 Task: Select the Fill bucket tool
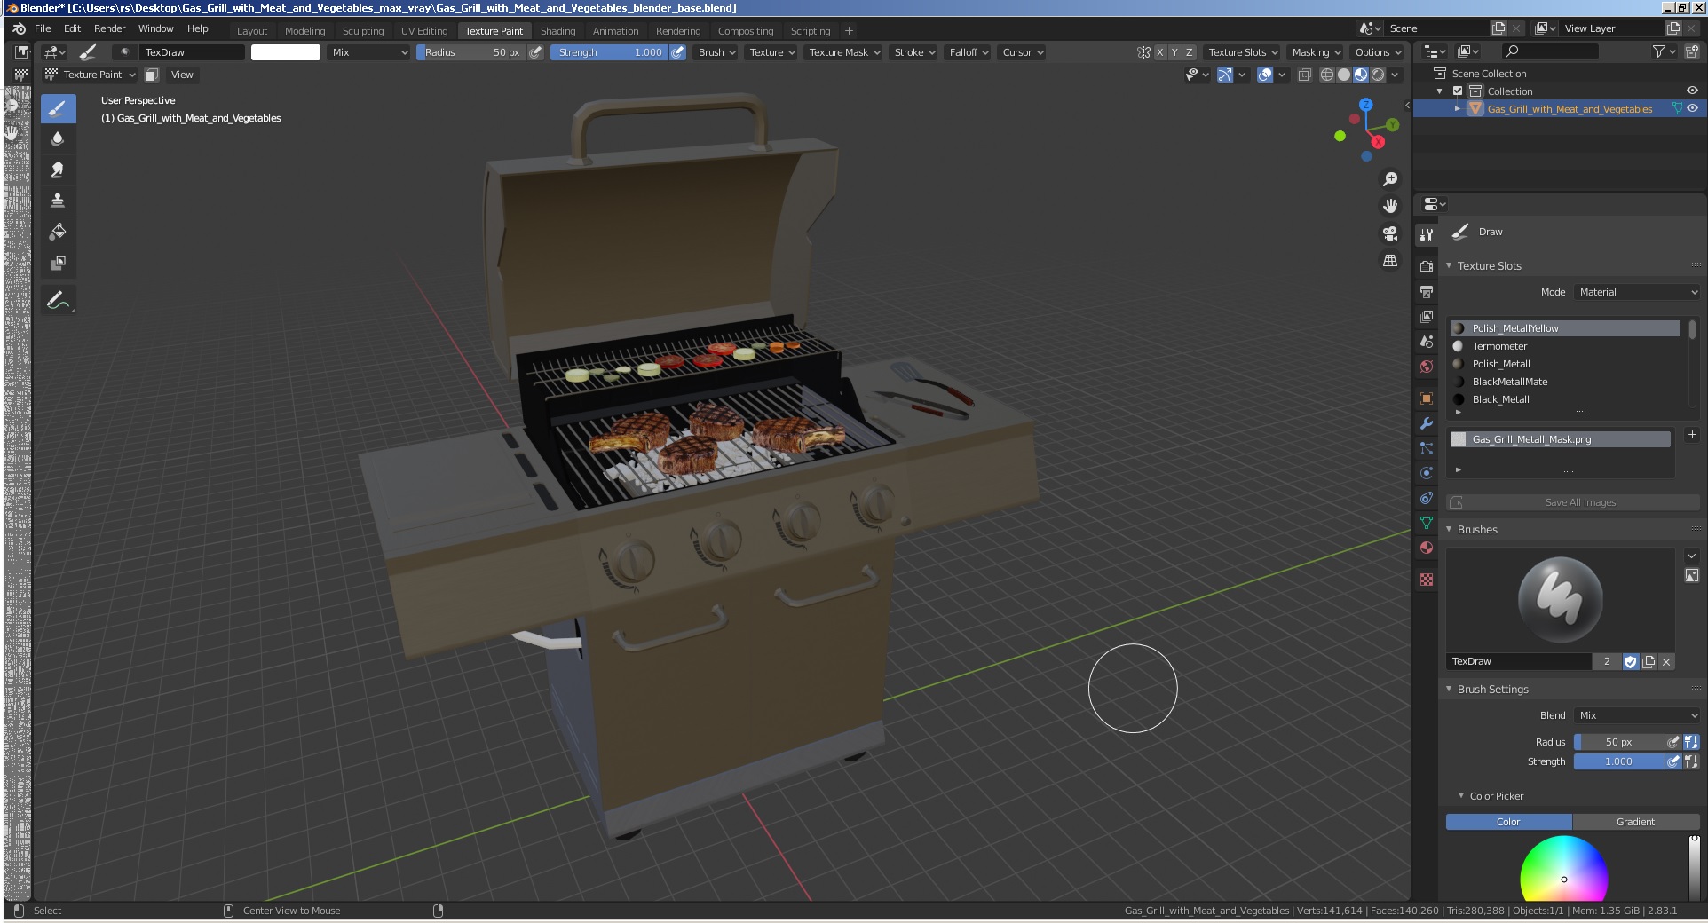[x=58, y=232]
